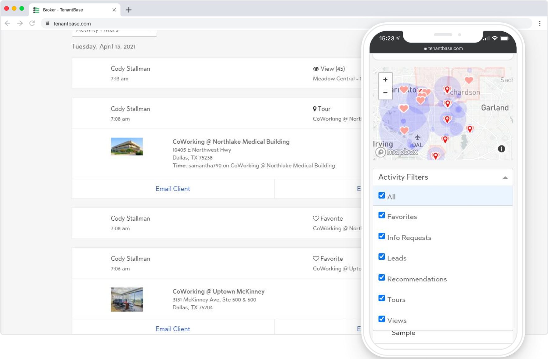Click Cody Stallman at 7:13 am

coord(131,69)
